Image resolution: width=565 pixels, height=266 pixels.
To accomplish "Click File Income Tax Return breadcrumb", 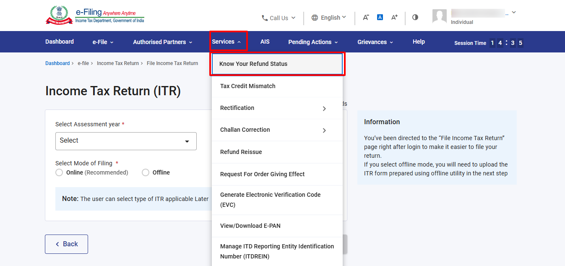I will pyautogui.click(x=172, y=63).
